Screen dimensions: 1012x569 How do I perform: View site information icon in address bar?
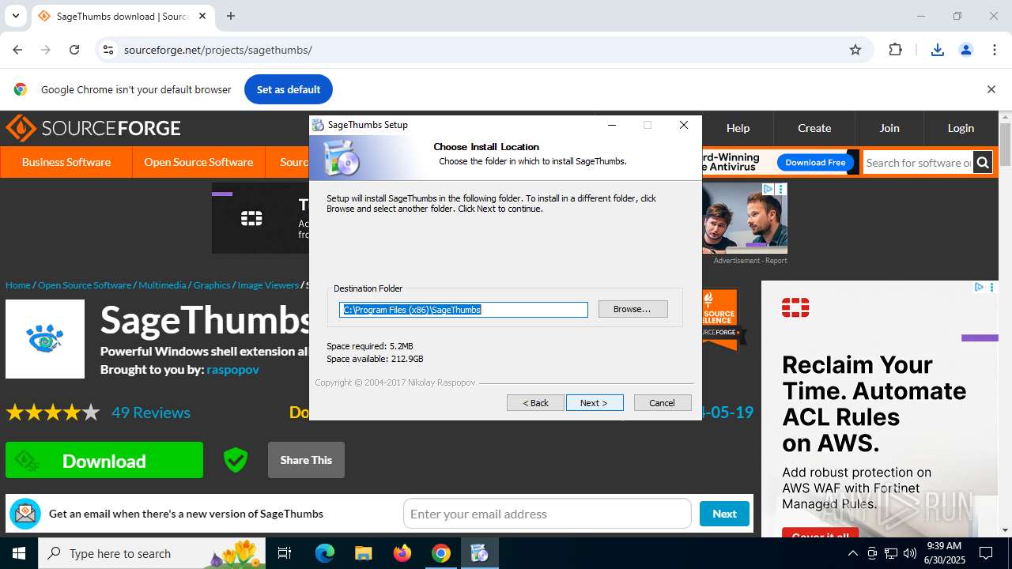point(108,50)
